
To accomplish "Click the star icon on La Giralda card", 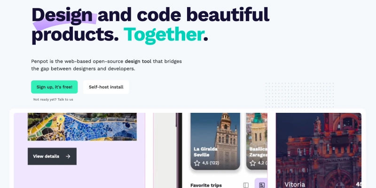I will click(x=197, y=163).
